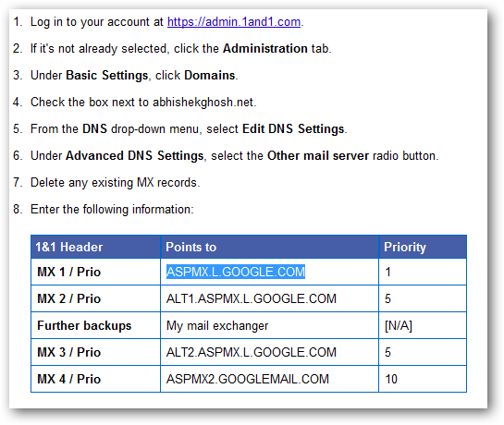
Task: Click the 'Further backups' row label
Action: click(84, 325)
